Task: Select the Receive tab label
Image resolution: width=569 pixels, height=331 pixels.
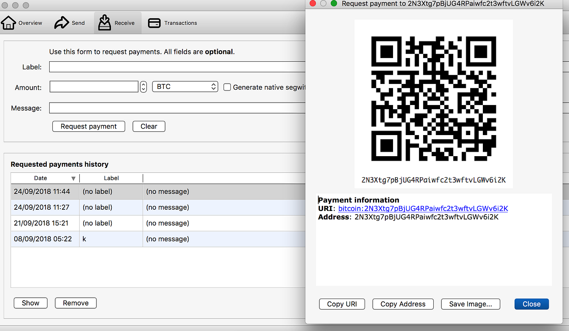Action: [x=124, y=23]
